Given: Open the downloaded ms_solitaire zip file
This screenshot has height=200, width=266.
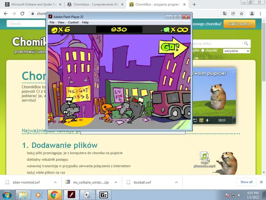Looking at the screenshot, I should pyautogui.click(x=91, y=182).
